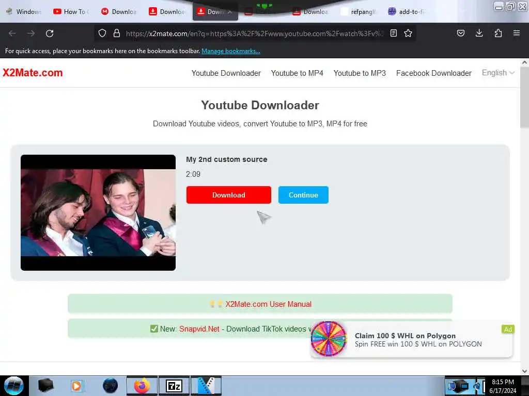Image resolution: width=529 pixels, height=396 pixels.
Task: Open the Snapvid.Net link
Action: coord(199,329)
